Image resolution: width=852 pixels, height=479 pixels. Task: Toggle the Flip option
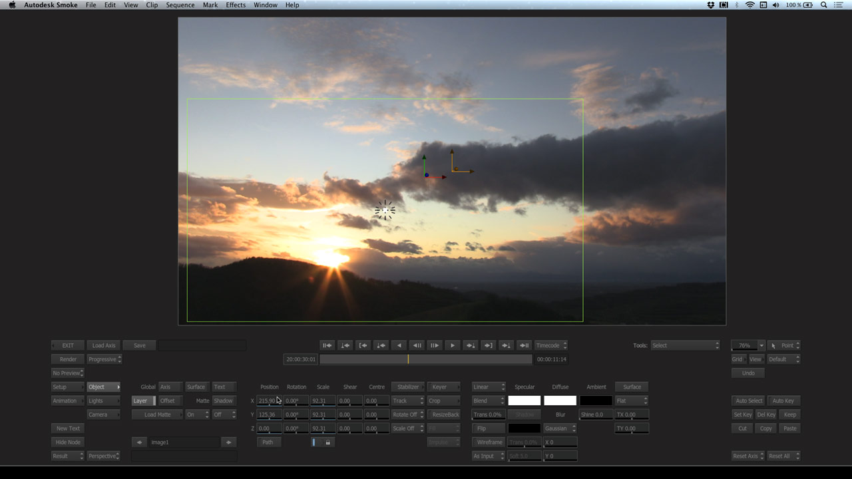click(489, 428)
